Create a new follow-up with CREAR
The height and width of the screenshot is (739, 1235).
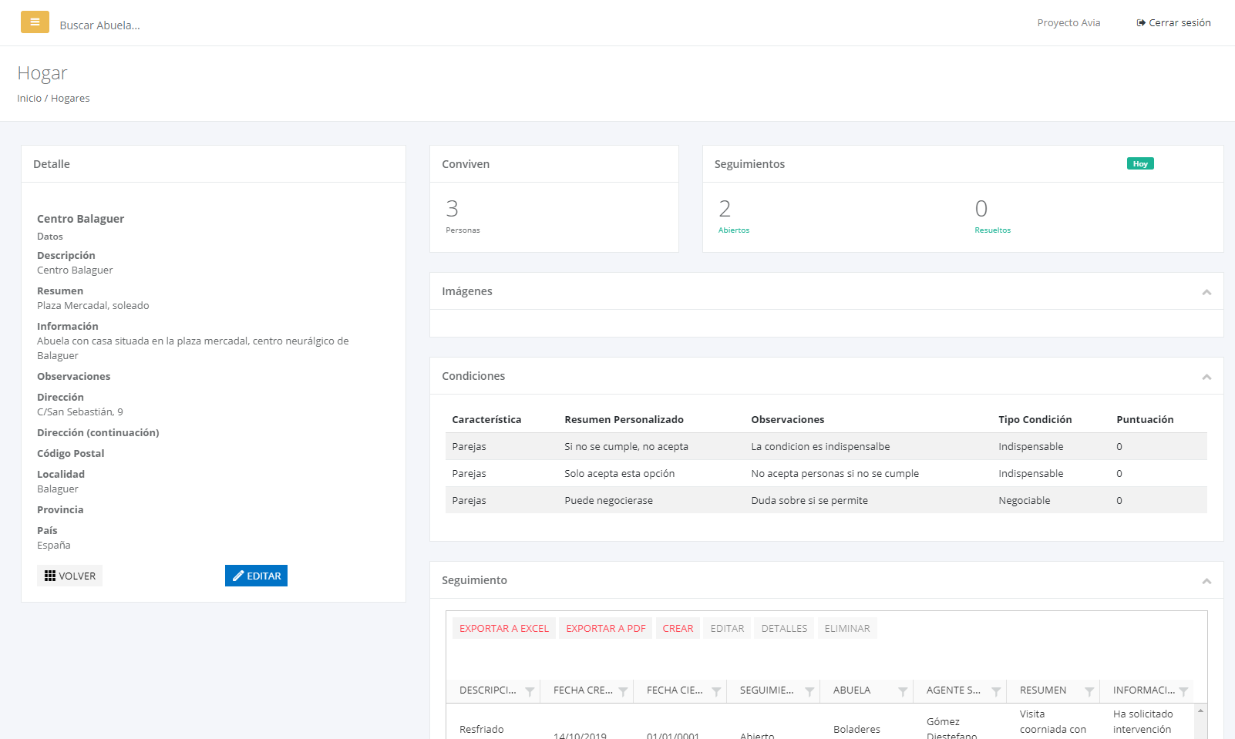678,629
